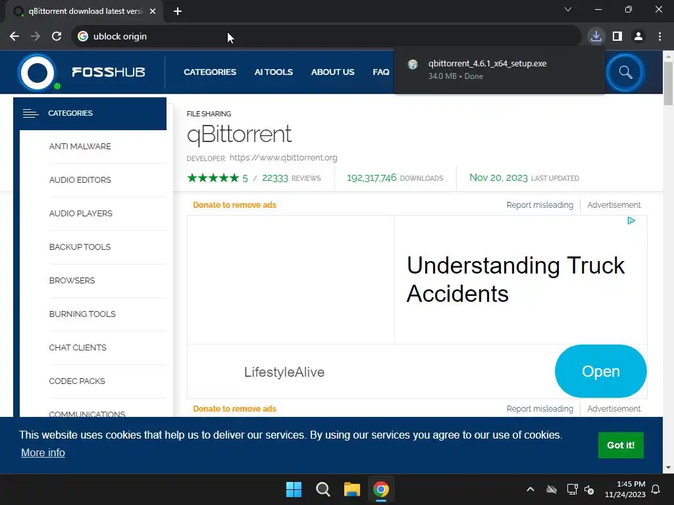
Task: Open the FossHub search magnifier
Action: pos(625,72)
